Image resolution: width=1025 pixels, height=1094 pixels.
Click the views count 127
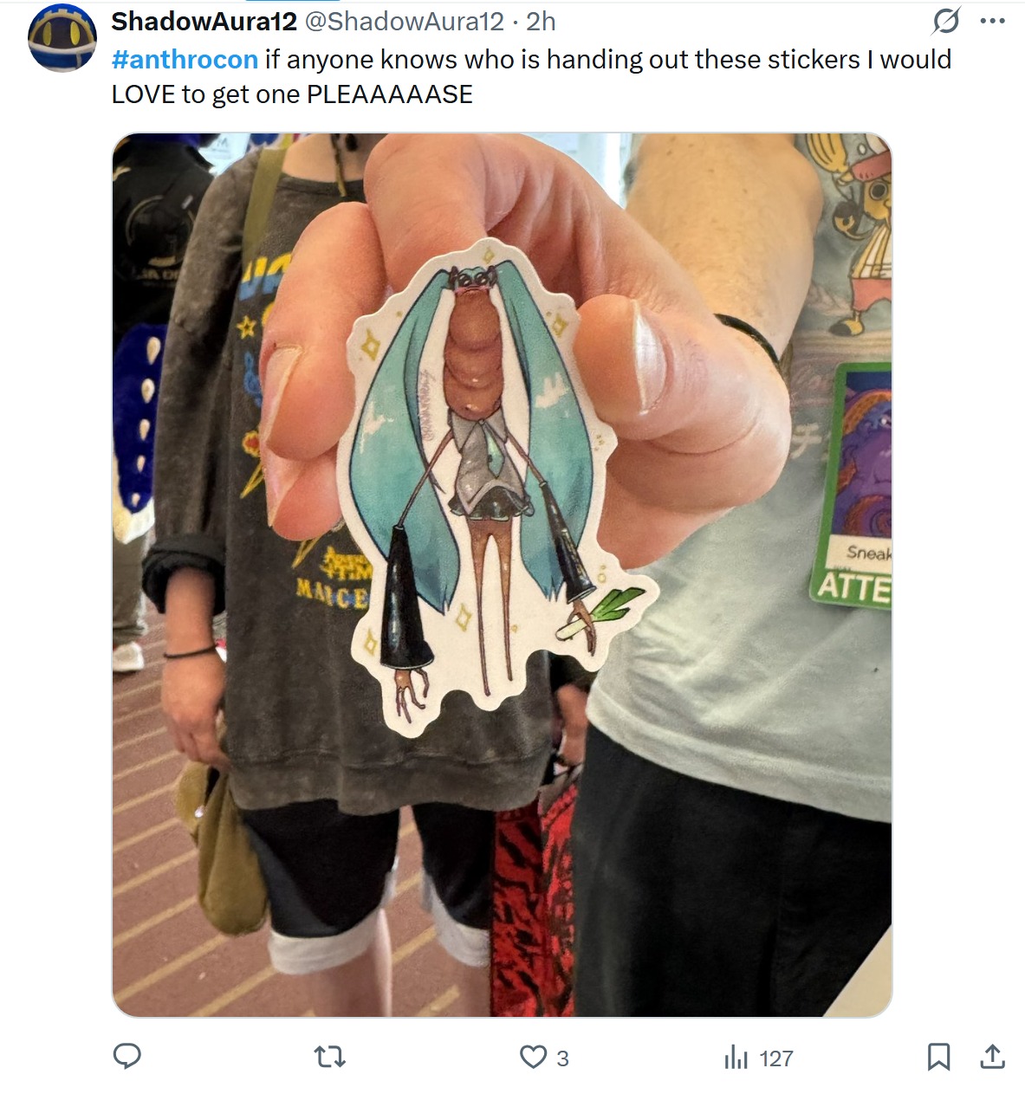coord(776,1058)
